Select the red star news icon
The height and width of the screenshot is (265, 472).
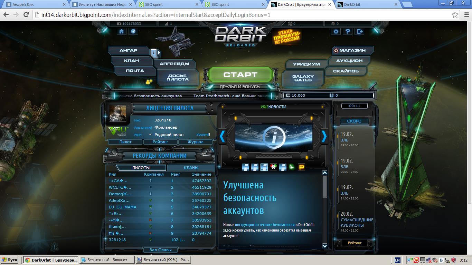pos(273,167)
